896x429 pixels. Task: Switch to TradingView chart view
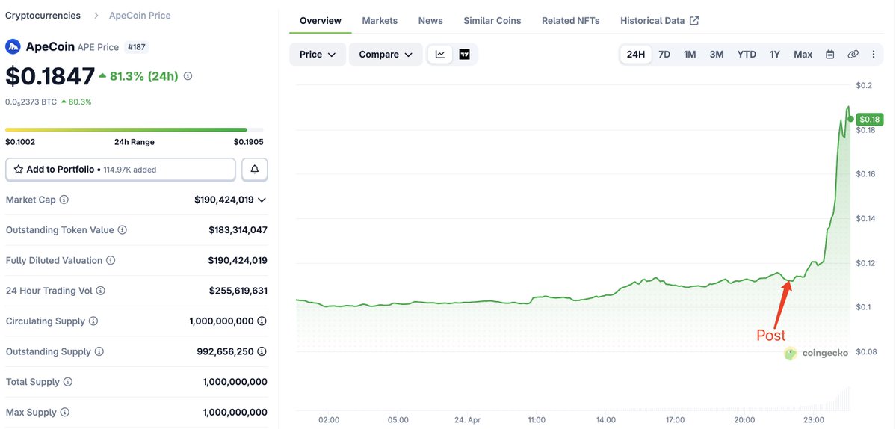pyautogui.click(x=464, y=55)
